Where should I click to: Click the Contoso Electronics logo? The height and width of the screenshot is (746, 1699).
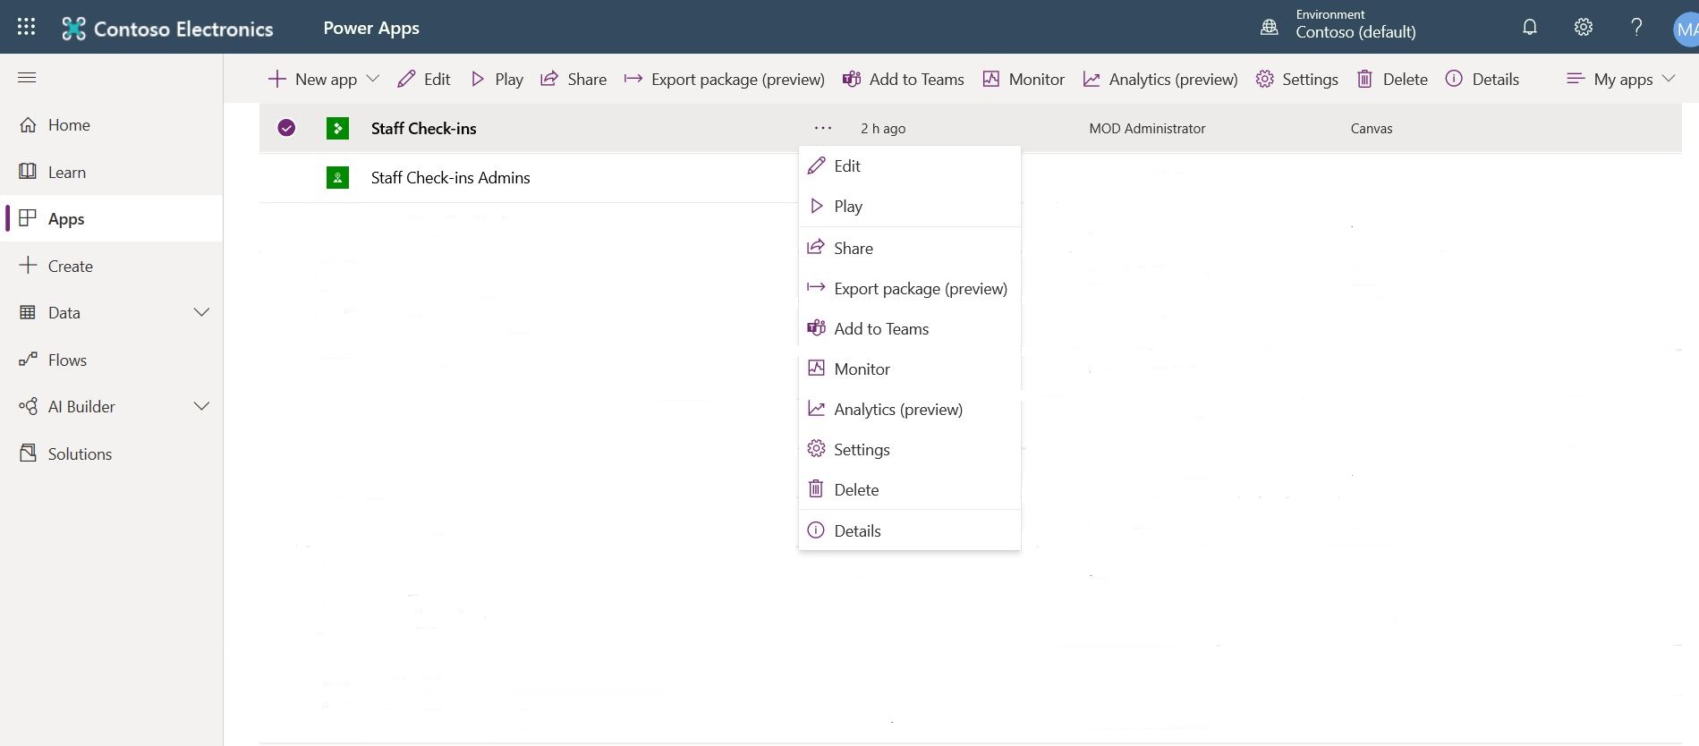tap(167, 29)
